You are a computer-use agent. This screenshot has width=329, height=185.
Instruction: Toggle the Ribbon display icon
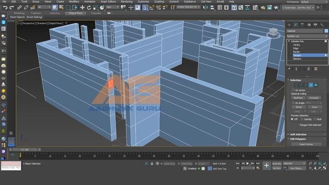coord(234,8)
